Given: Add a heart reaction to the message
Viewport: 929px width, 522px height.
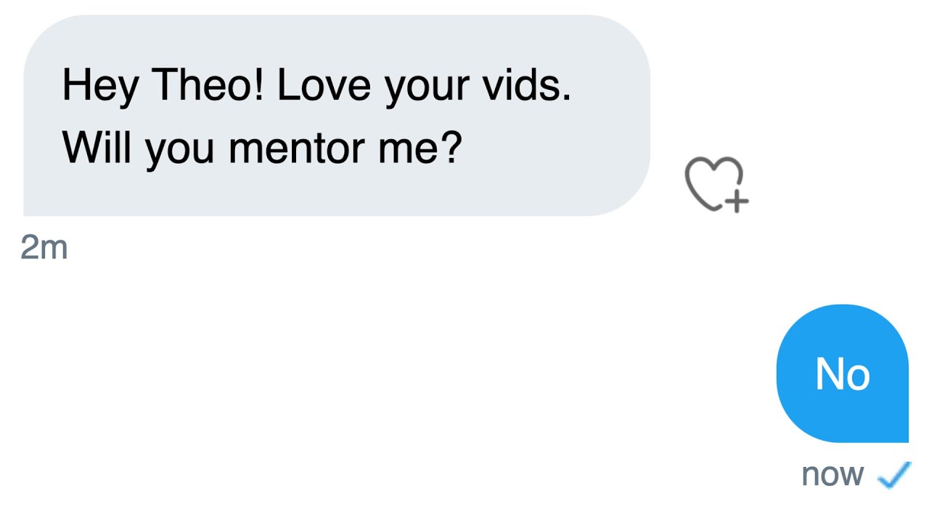Looking at the screenshot, I should tap(713, 183).
